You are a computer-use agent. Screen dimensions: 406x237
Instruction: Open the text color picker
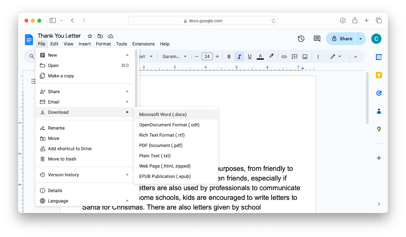coord(260,56)
